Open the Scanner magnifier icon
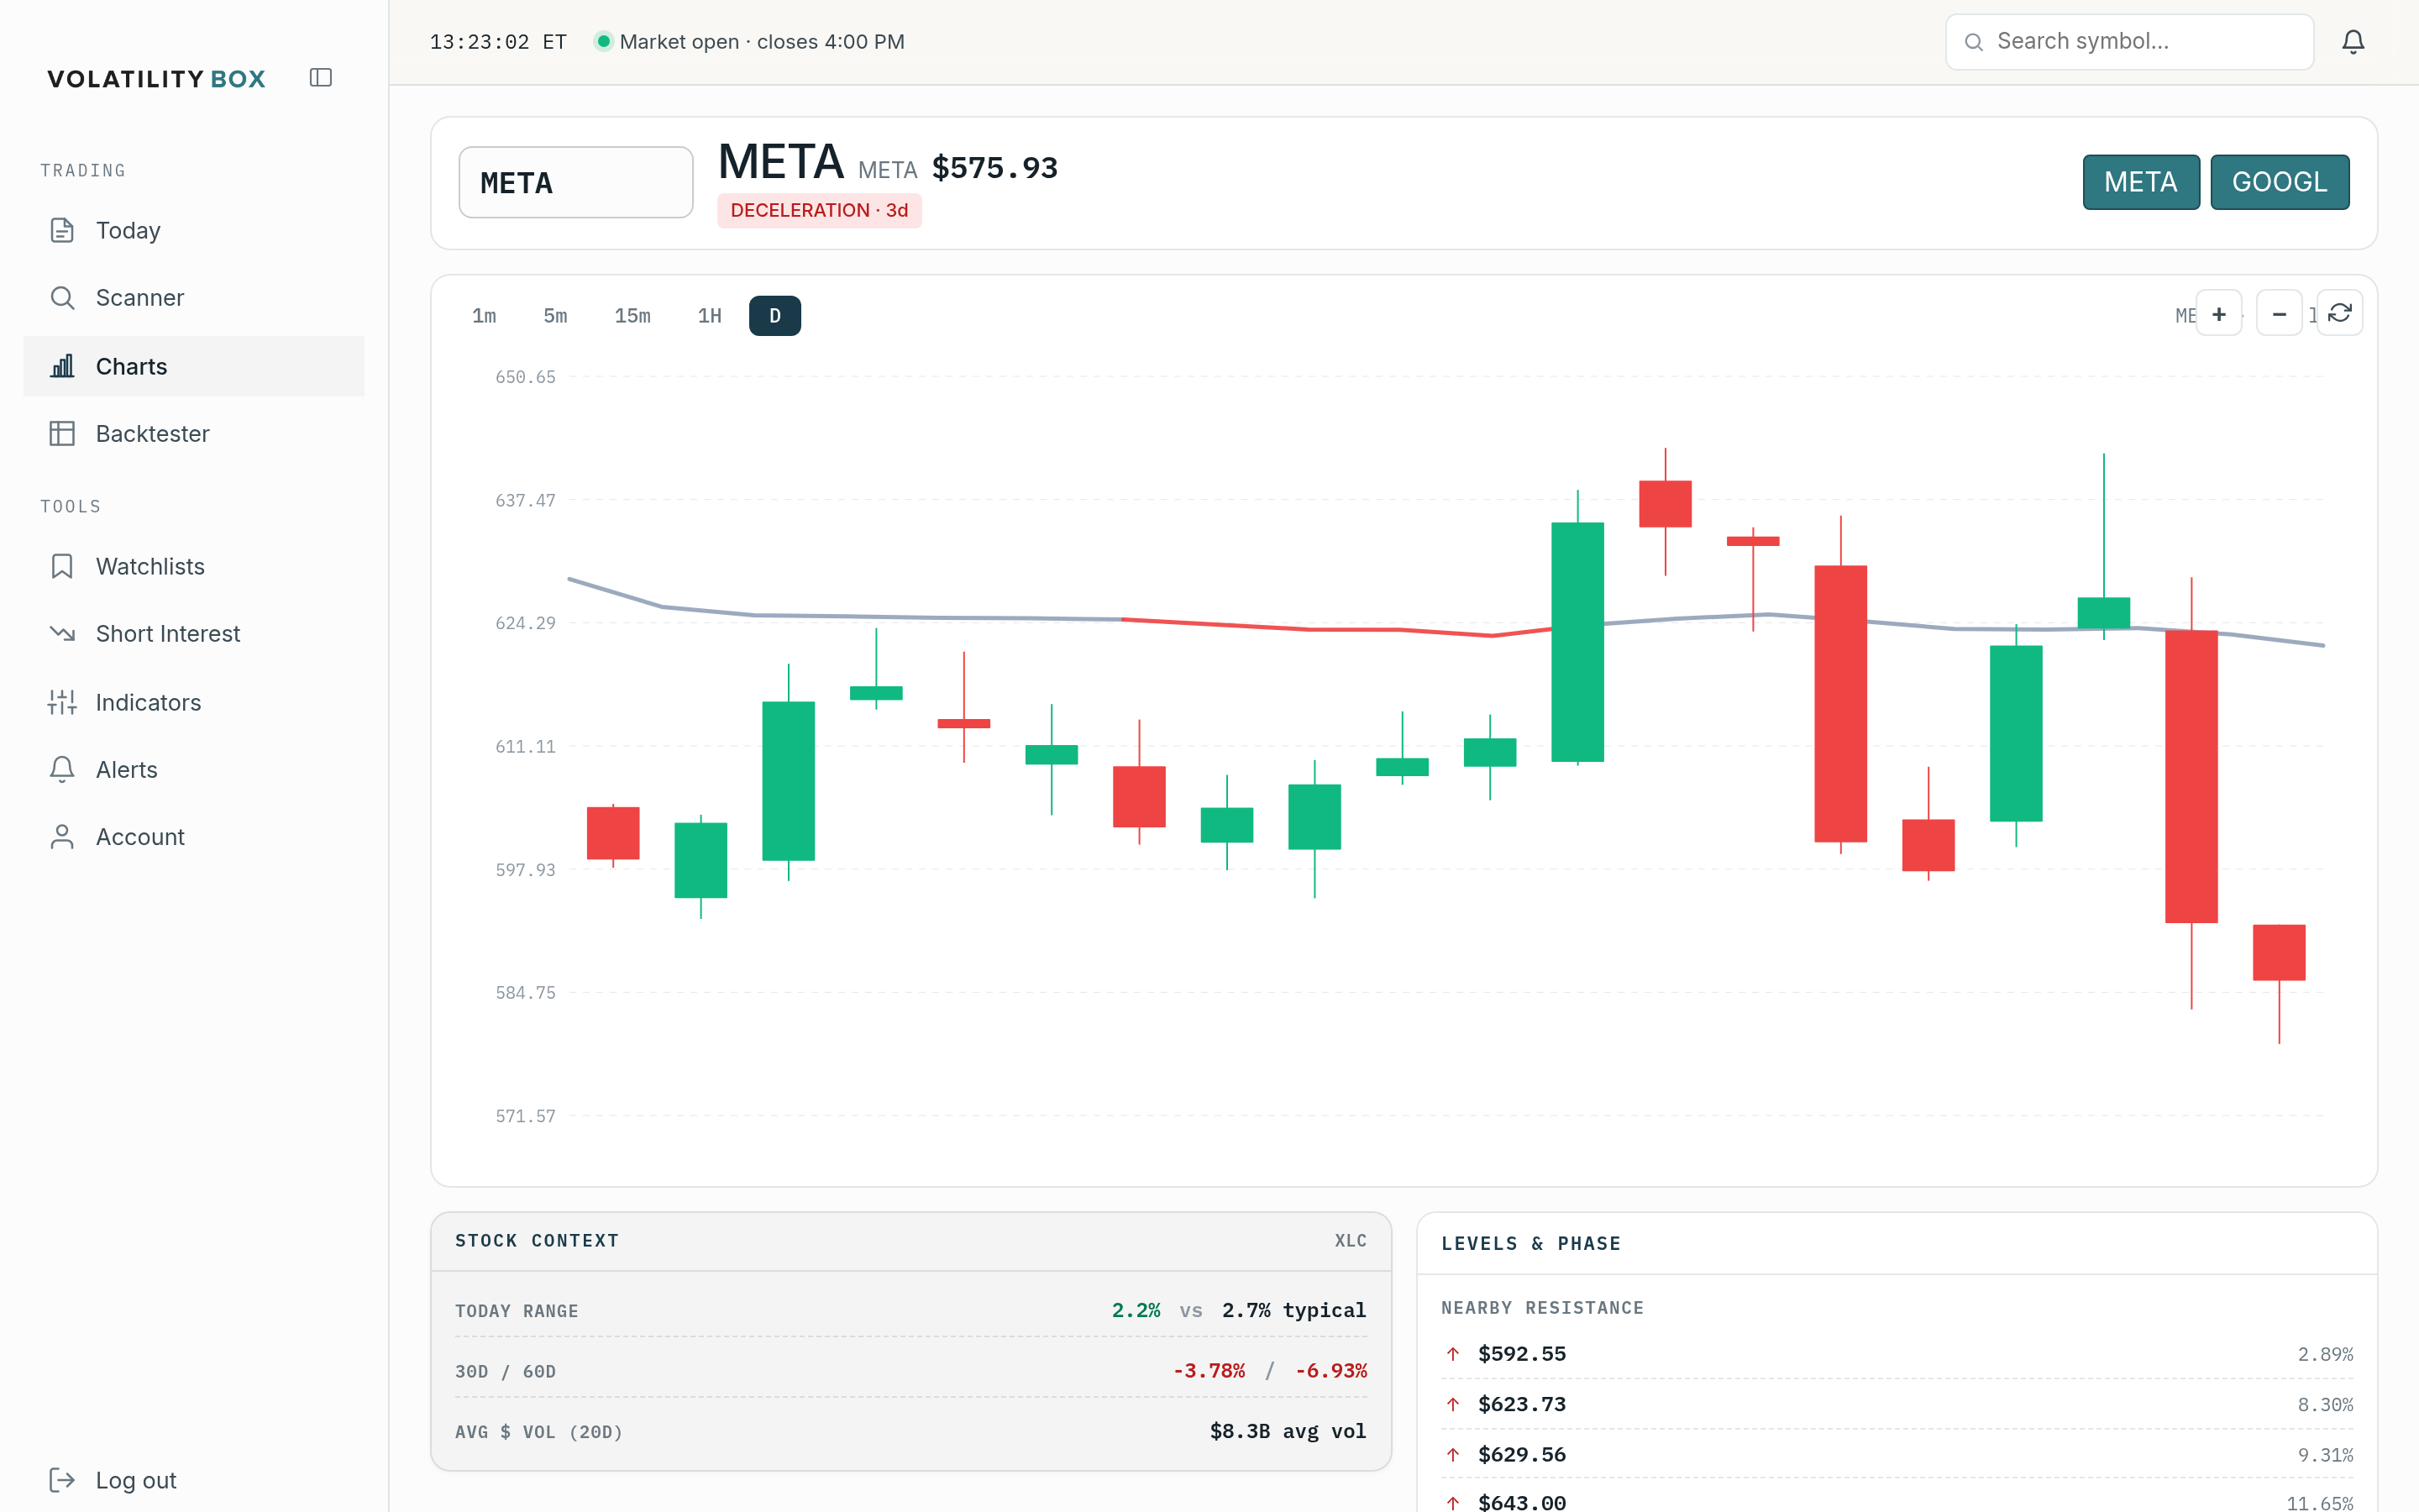 (62, 298)
